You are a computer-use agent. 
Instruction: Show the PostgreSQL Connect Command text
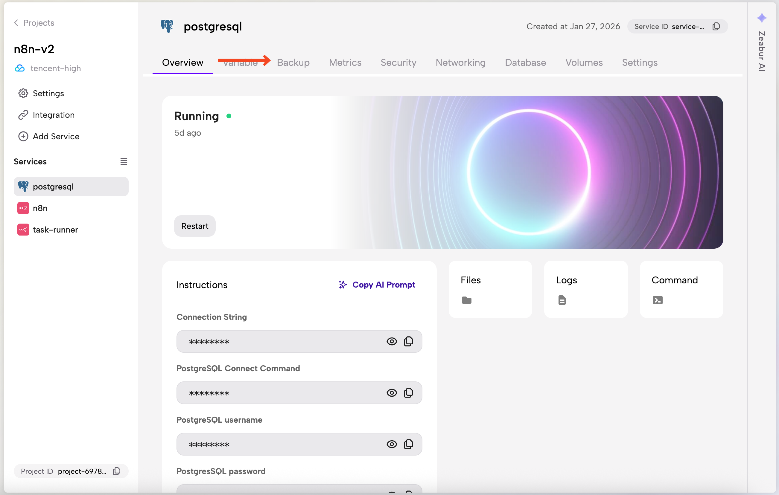tap(391, 393)
